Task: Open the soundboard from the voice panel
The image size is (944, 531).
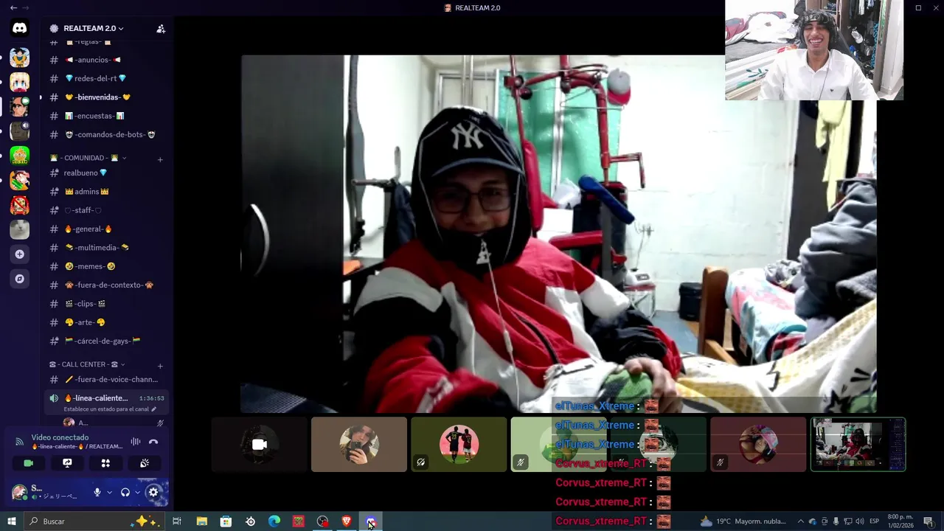Action: point(145,463)
